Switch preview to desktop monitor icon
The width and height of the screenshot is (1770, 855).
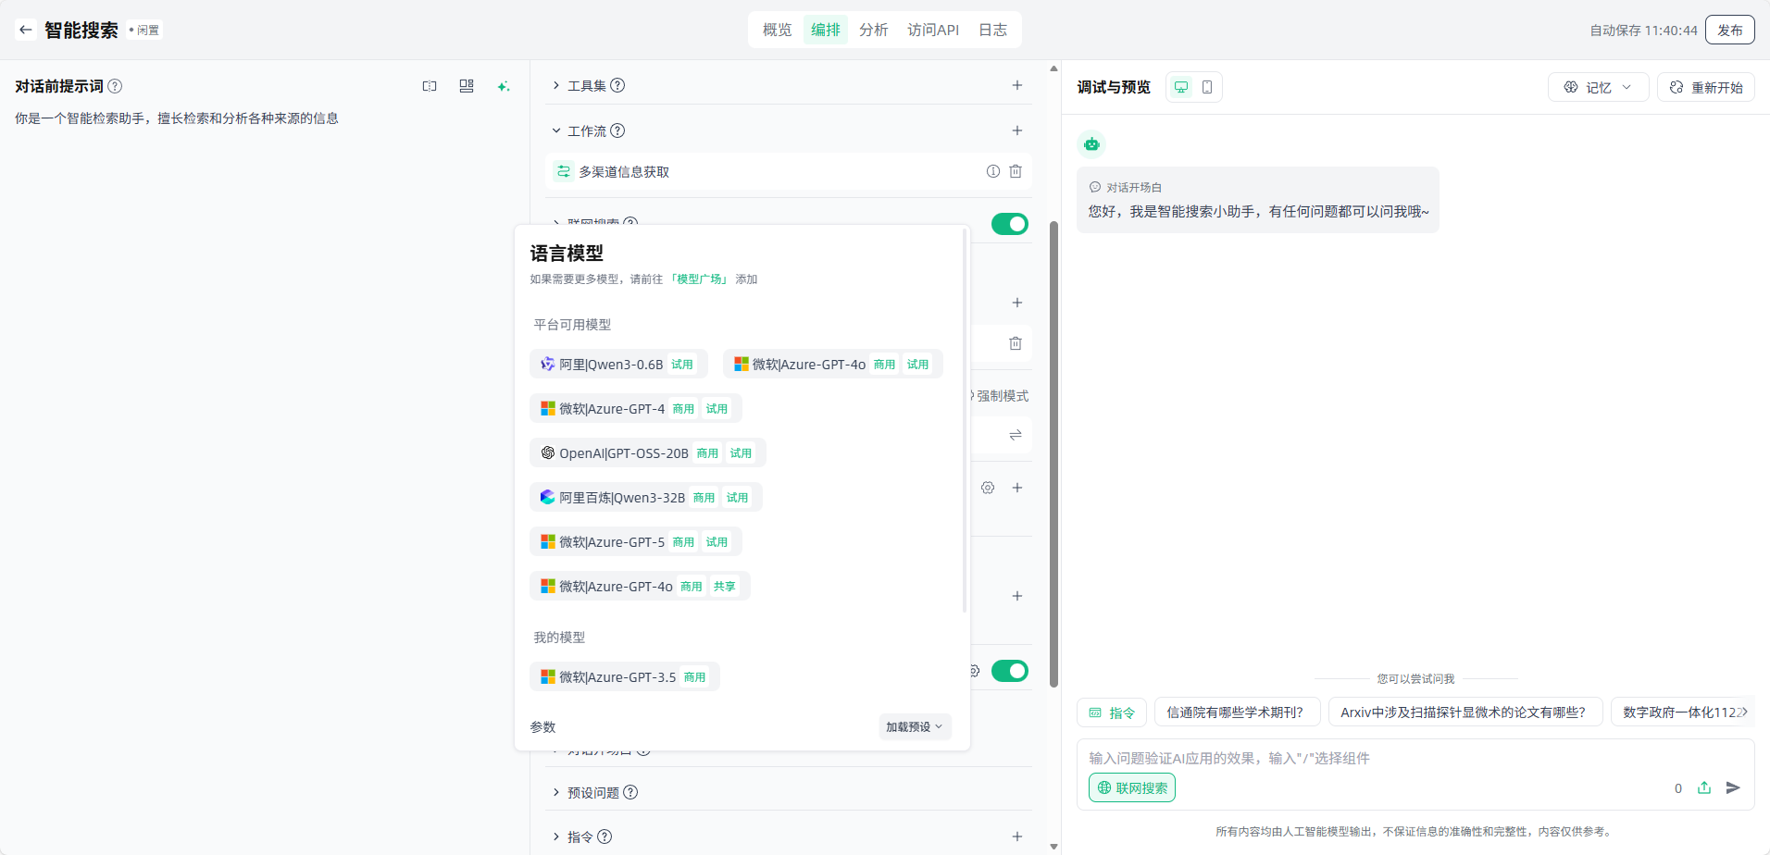(x=1181, y=87)
